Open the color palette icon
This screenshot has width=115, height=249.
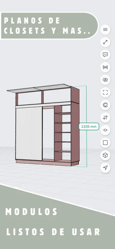pos(105,105)
